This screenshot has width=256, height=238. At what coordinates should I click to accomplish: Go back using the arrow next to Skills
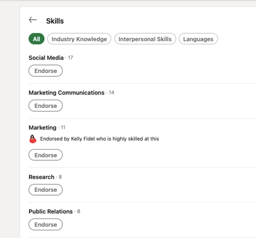point(33,20)
